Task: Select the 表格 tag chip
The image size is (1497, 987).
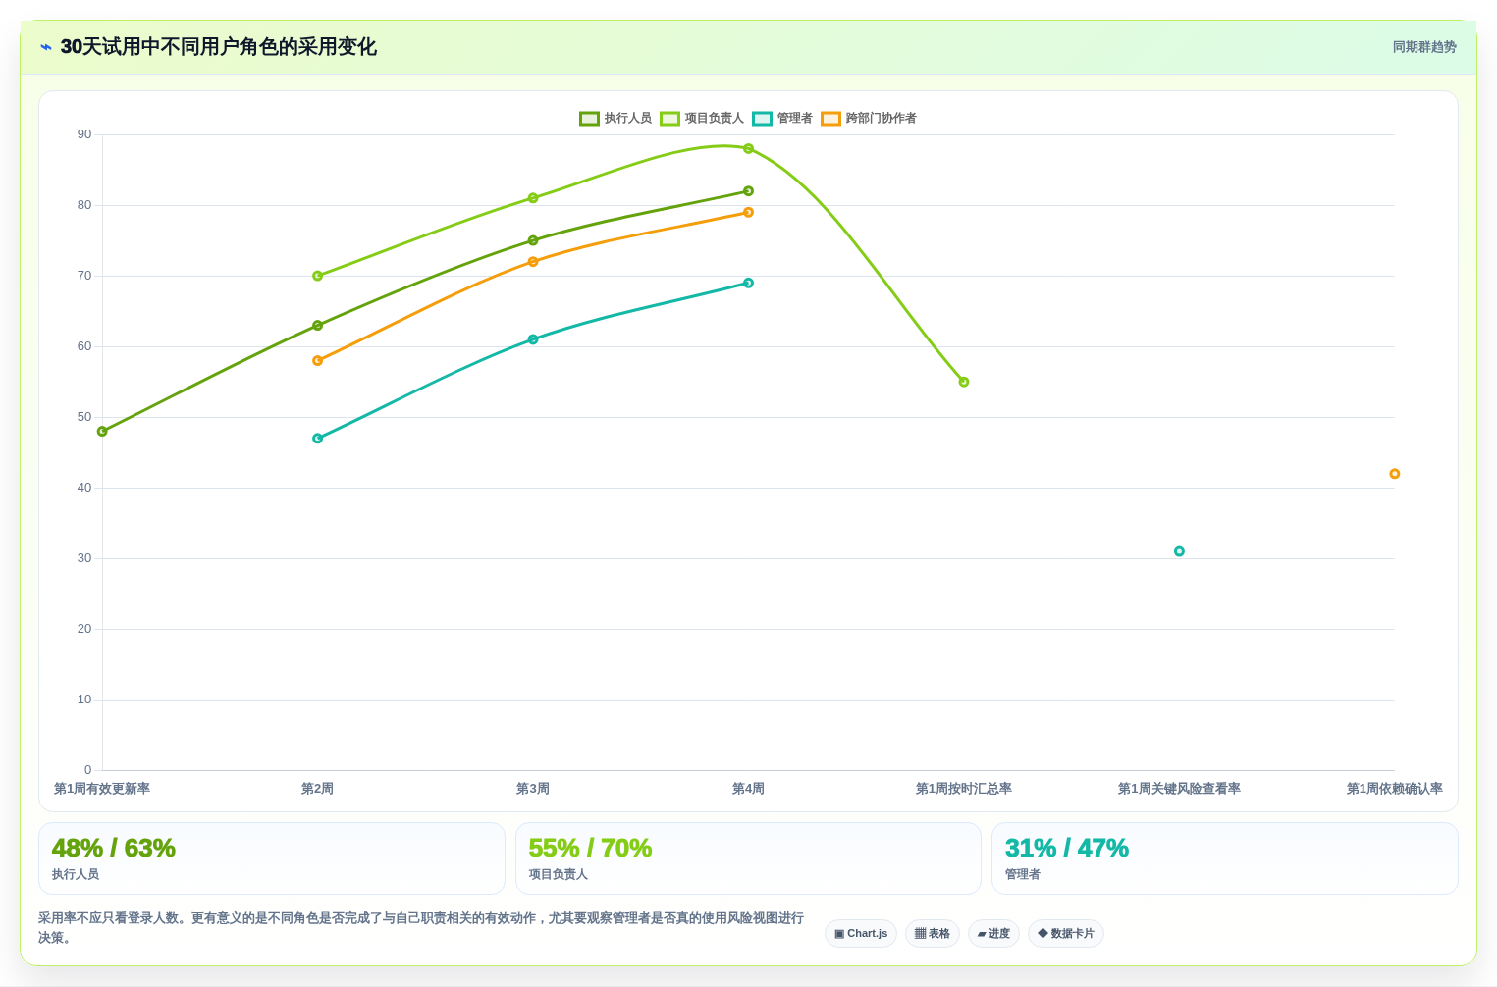Action: click(x=933, y=933)
